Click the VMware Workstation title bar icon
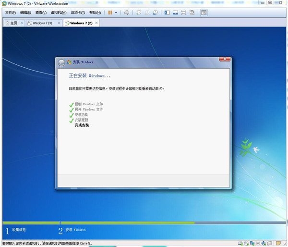The height and width of the screenshot is (247, 288). coord(4,3)
